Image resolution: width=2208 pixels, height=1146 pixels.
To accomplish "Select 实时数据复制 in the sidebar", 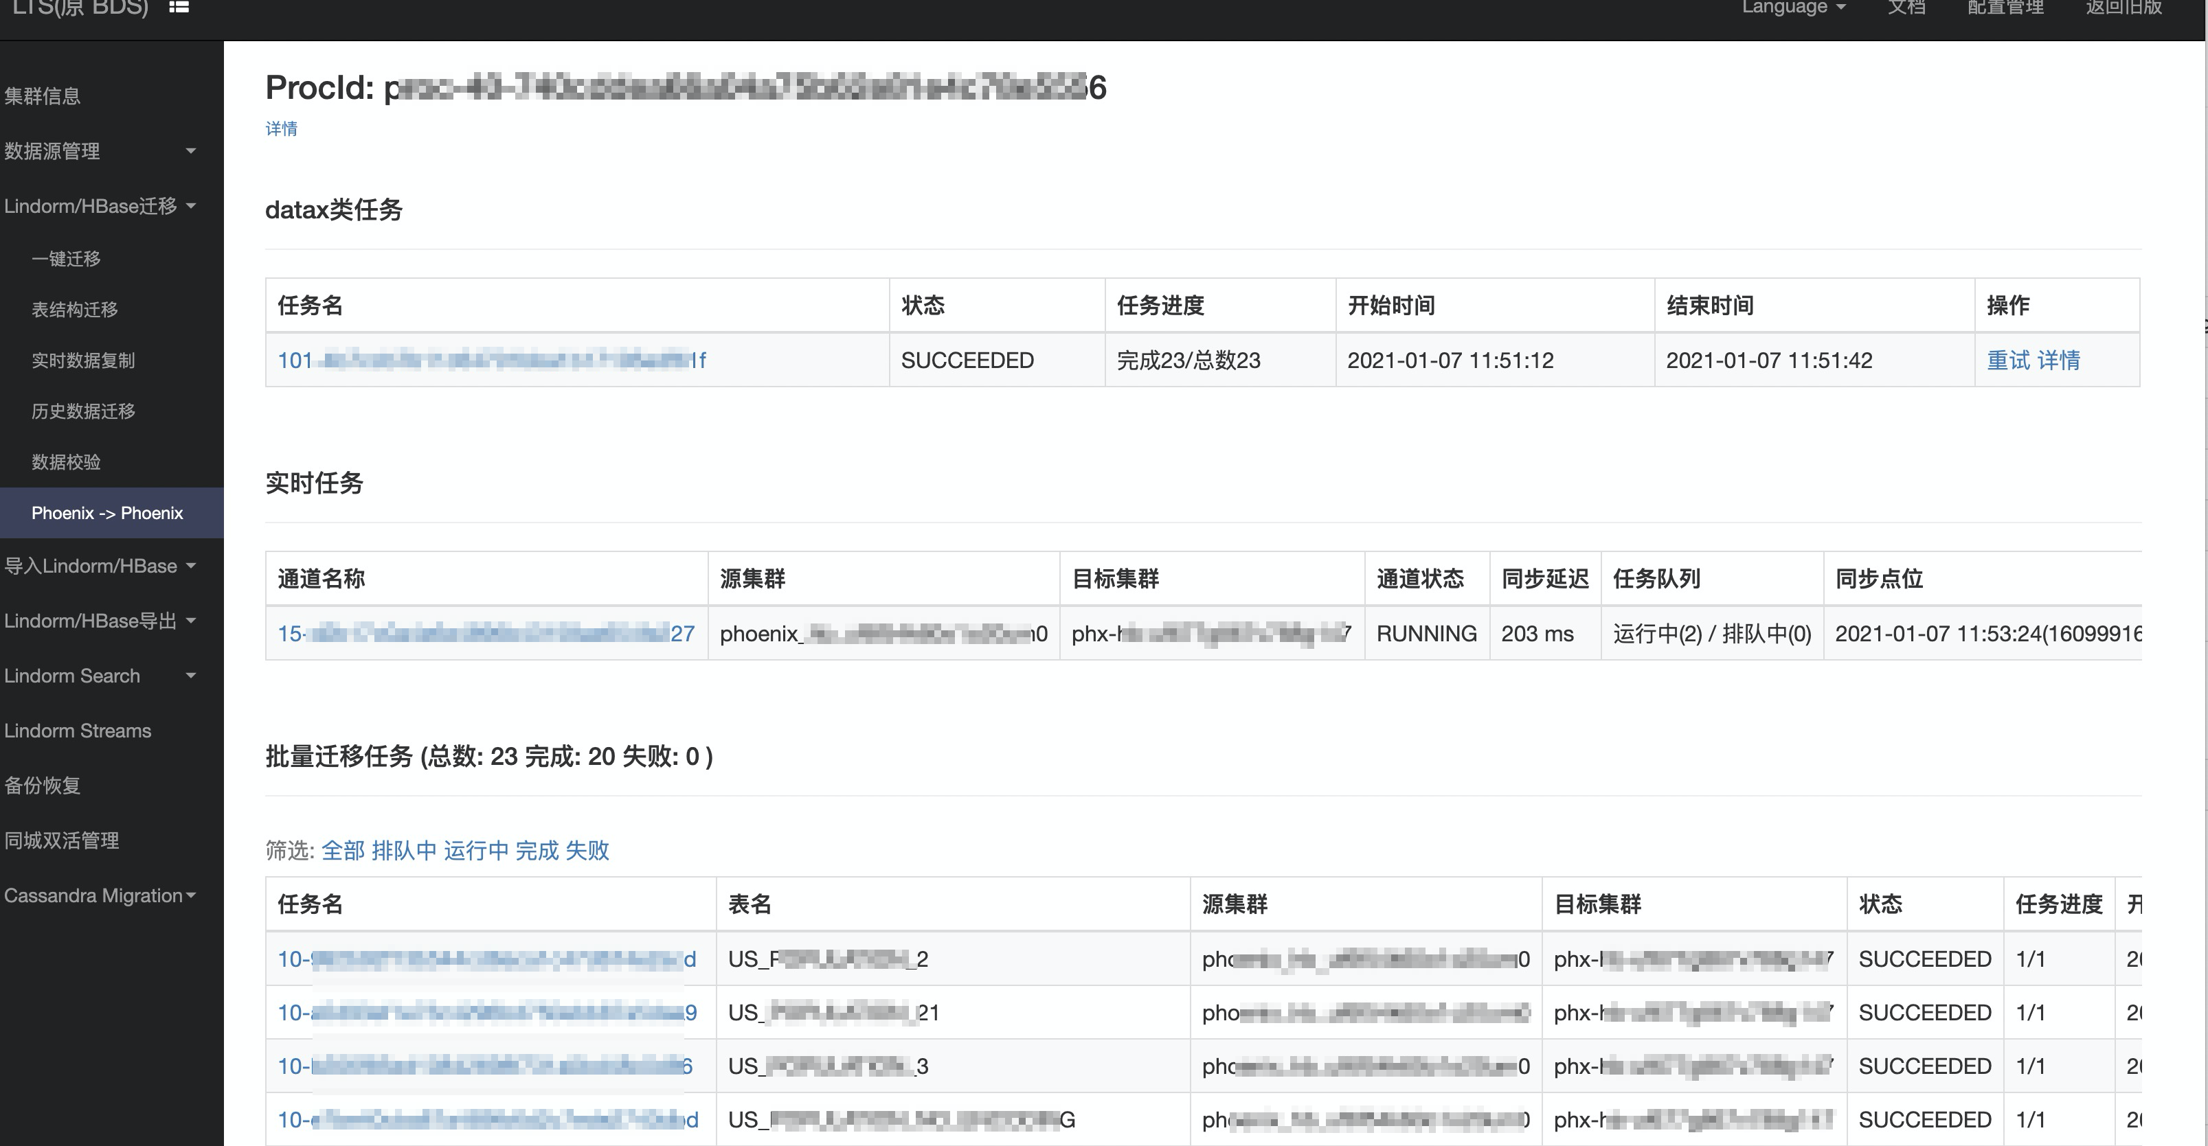I will tap(83, 360).
